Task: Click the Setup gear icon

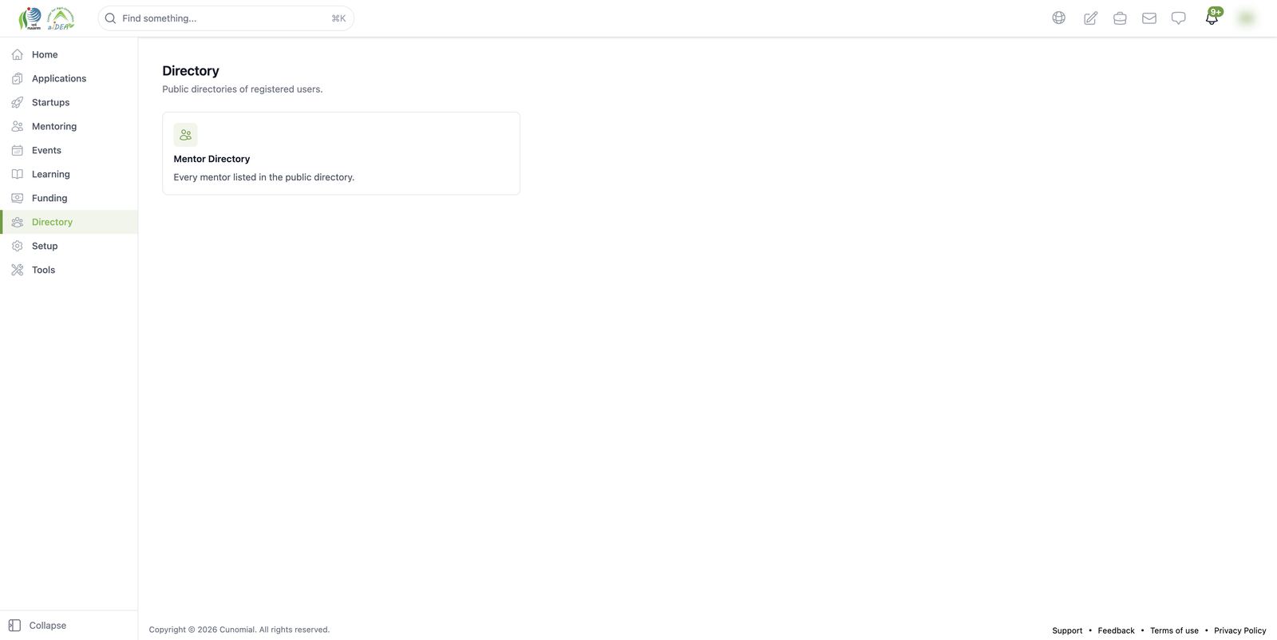Action: click(x=17, y=246)
